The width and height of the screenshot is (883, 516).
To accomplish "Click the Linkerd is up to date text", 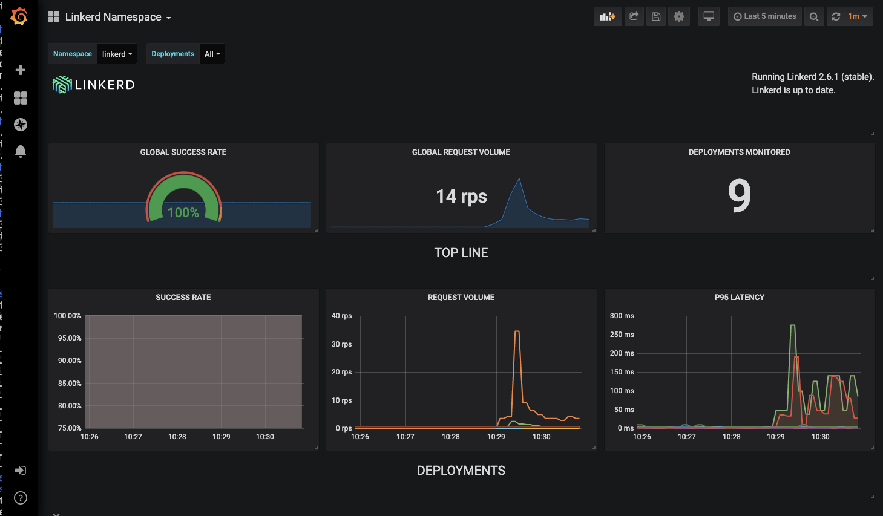I will pyautogui.click(x=793, y=90).
